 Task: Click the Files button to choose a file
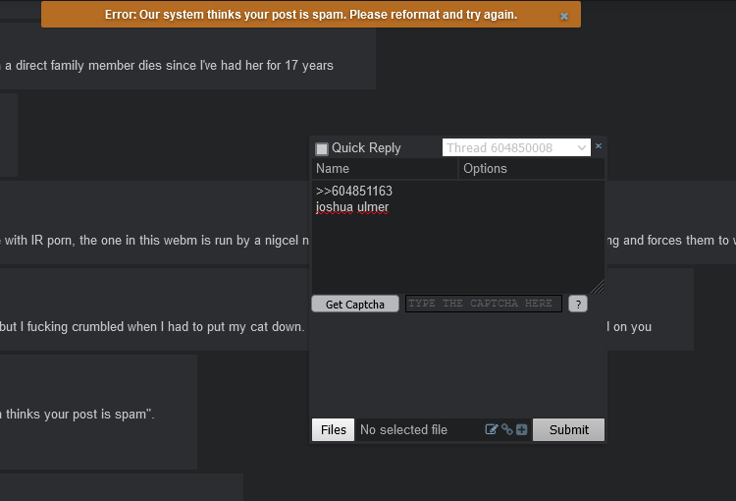(334, 429)
